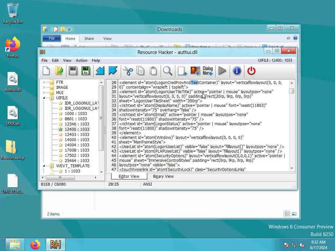This screenshot has height=251, width=335.
Task: Select the Resources.zip desktop file
Action: (x=13, y=150)
